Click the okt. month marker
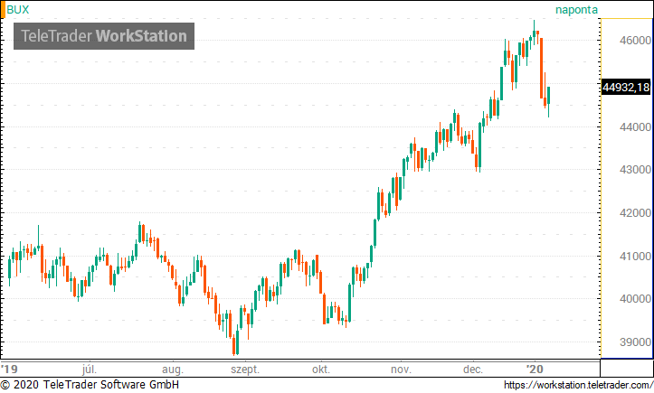 (x=321, y=370)
